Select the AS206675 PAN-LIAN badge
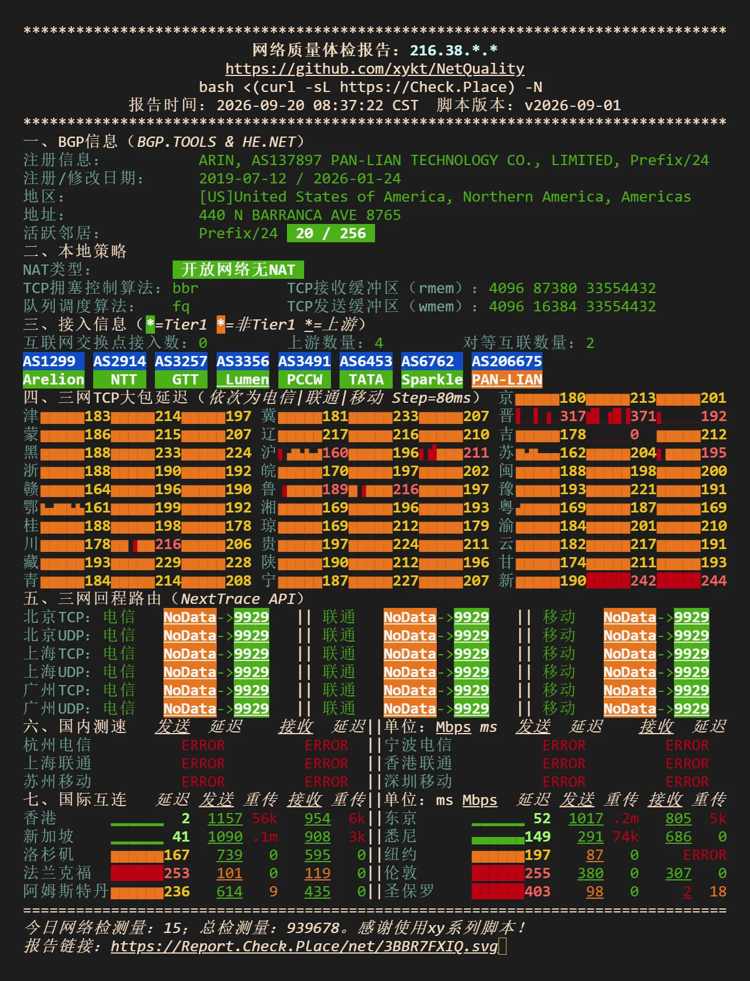Viewport: 750px width, 981px height. pyautogui.click(x=507, y=370)
